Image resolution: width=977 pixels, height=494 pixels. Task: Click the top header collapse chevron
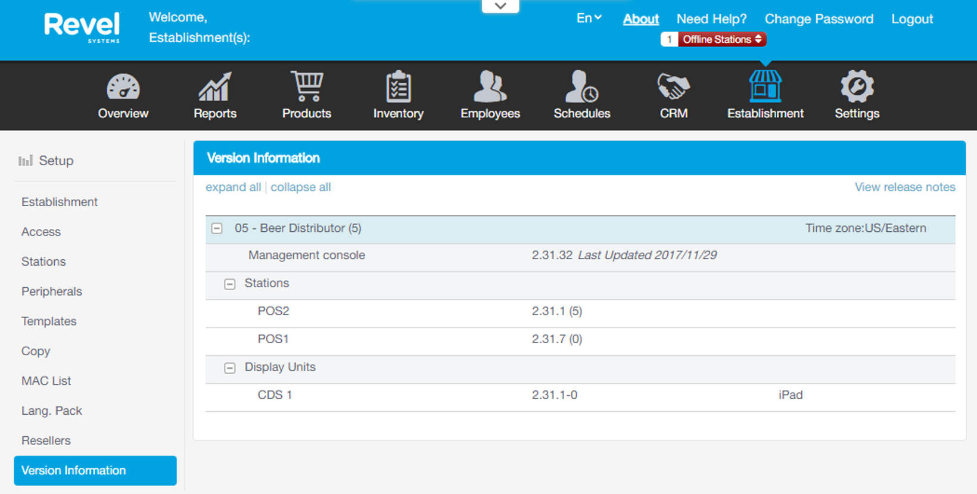(500, 6)
